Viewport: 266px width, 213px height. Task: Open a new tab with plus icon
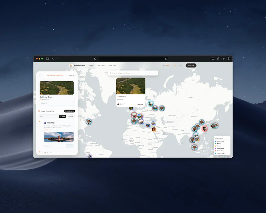pos(223,59)
